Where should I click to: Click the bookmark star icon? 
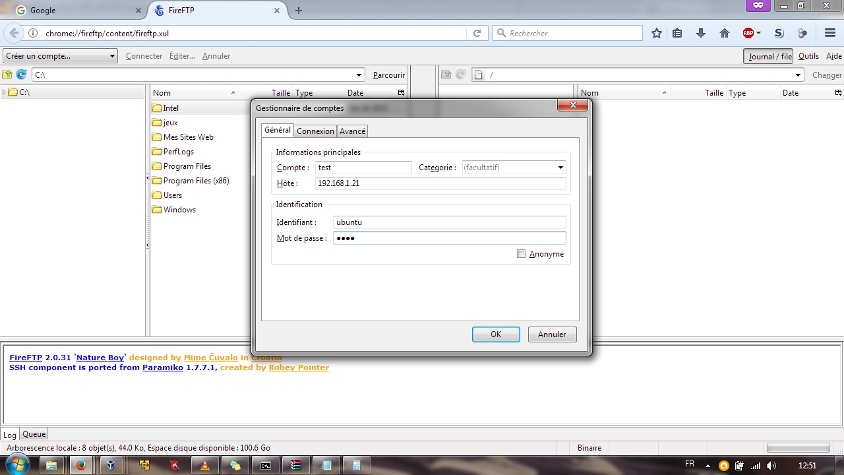click(657, 33)
